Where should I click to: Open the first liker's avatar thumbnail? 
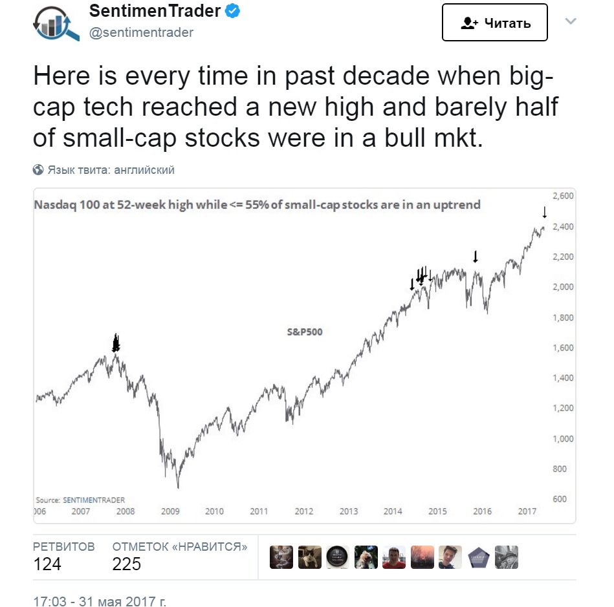click(281, 557)
